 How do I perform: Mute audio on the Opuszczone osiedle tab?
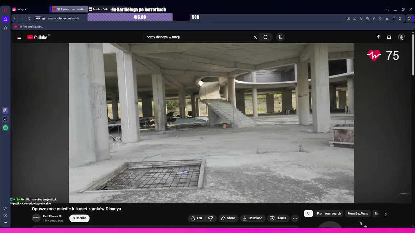[58, 9]
